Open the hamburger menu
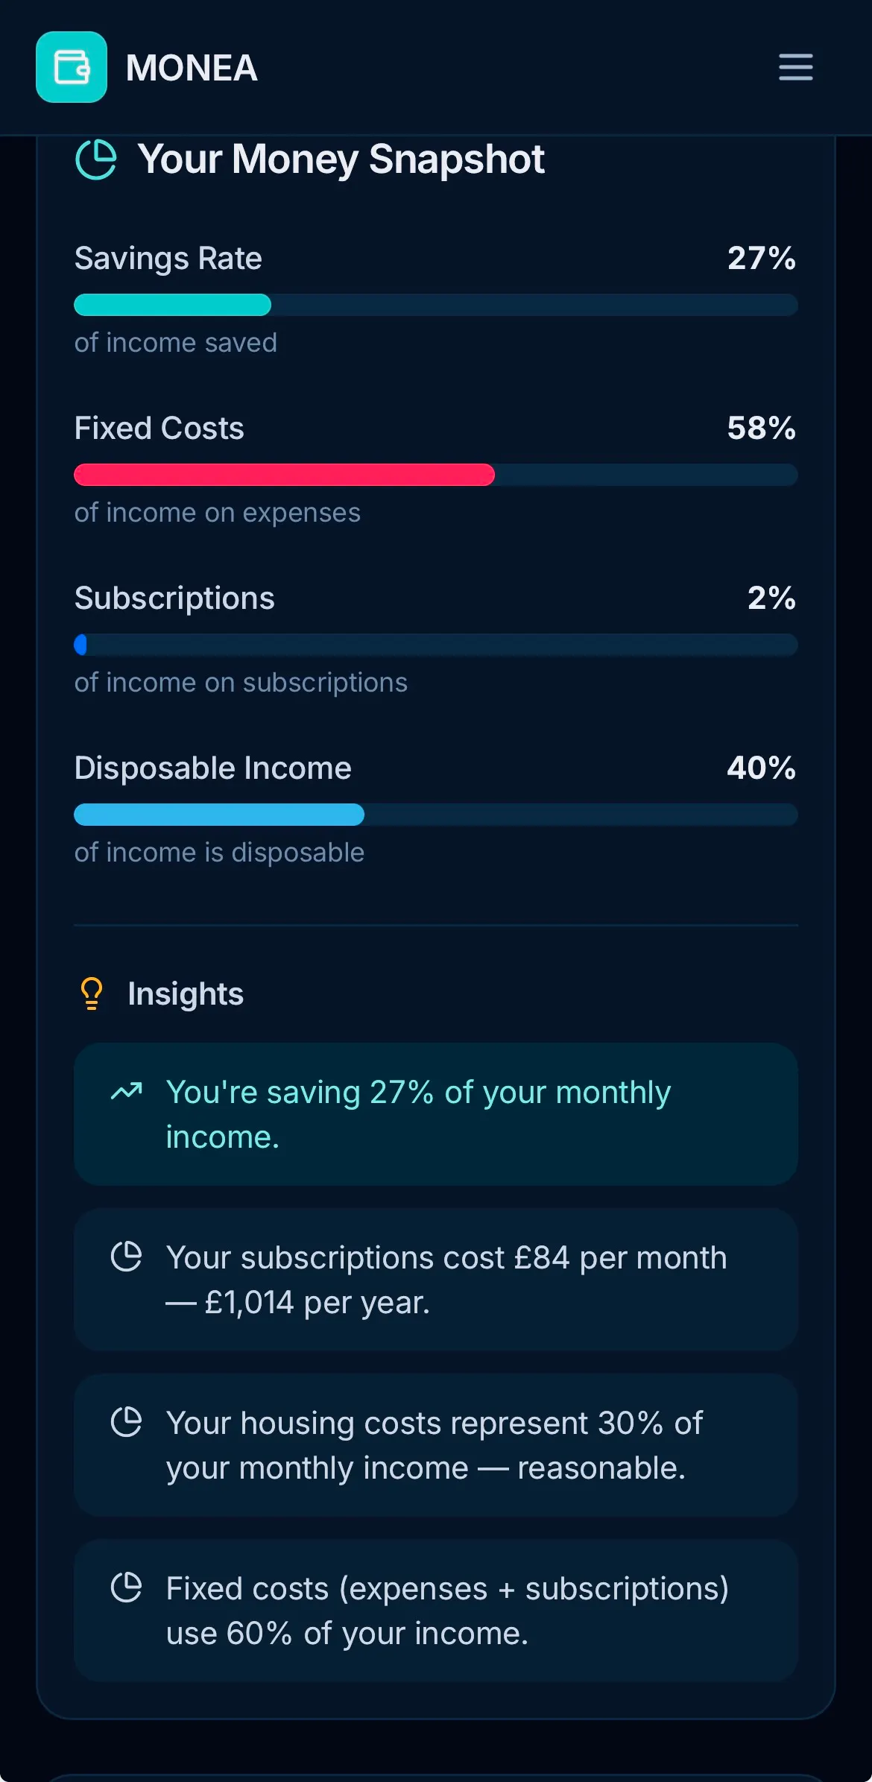The height and width of the screenshot is (1782, 872). (795, 67)
